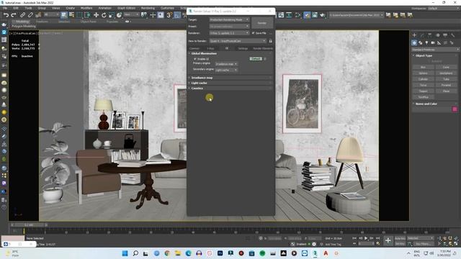461x259 pixels.
Task: Lock the View to Render setting
Action: pos(271,41)
